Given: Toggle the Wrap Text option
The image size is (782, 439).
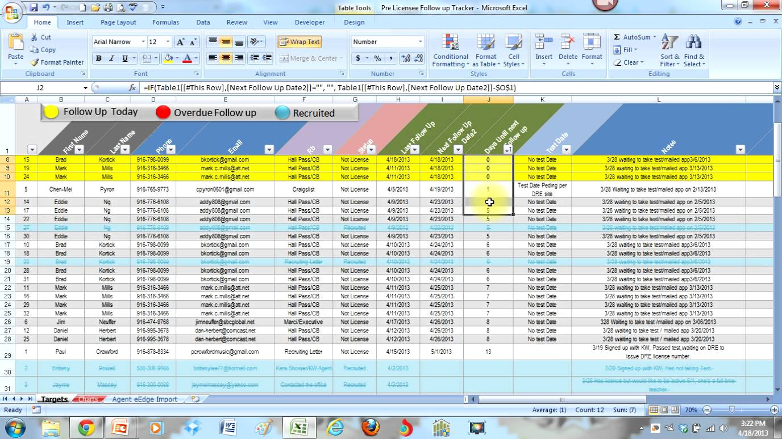Looking at the screenshot, I should tap(300, 42).
